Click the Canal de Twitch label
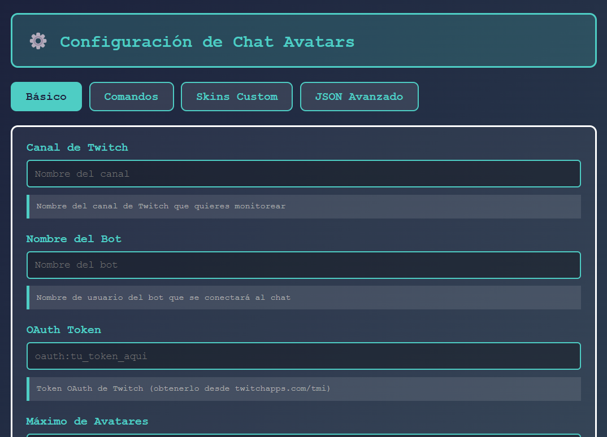 pos(77,147)
